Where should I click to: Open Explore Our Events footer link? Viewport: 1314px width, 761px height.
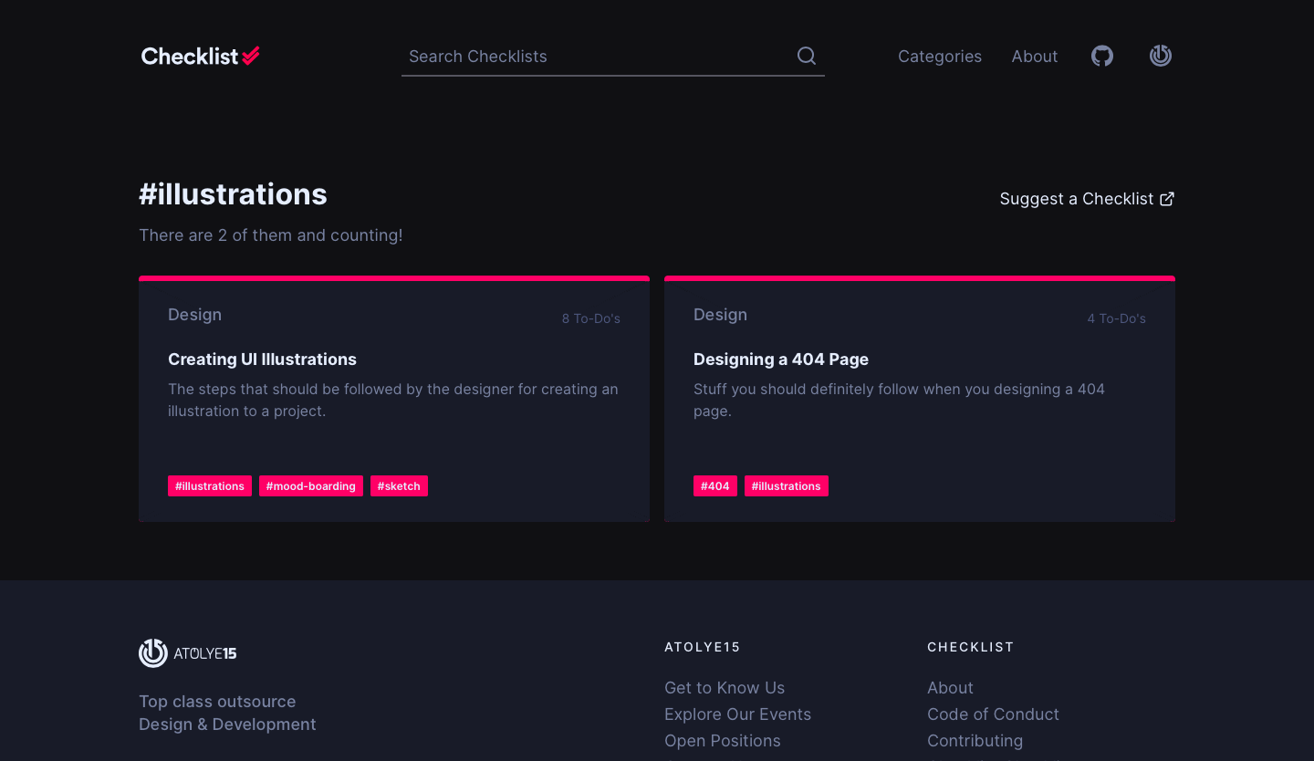pos(737,714)
